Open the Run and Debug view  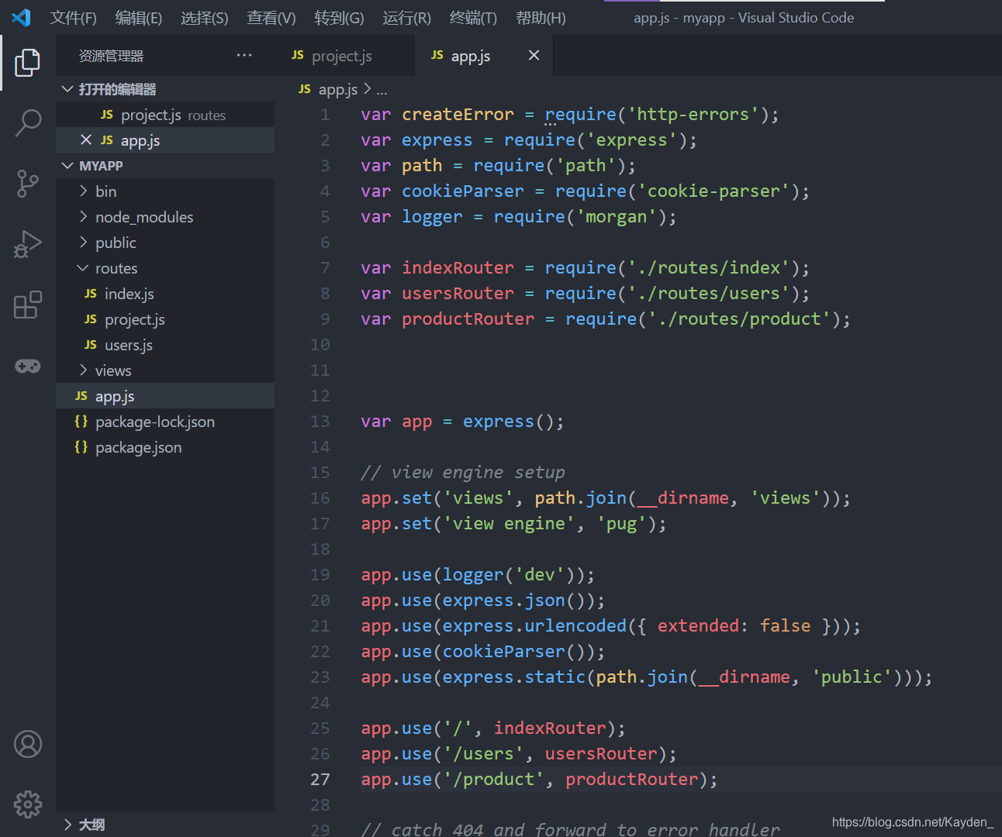(27, 244)
